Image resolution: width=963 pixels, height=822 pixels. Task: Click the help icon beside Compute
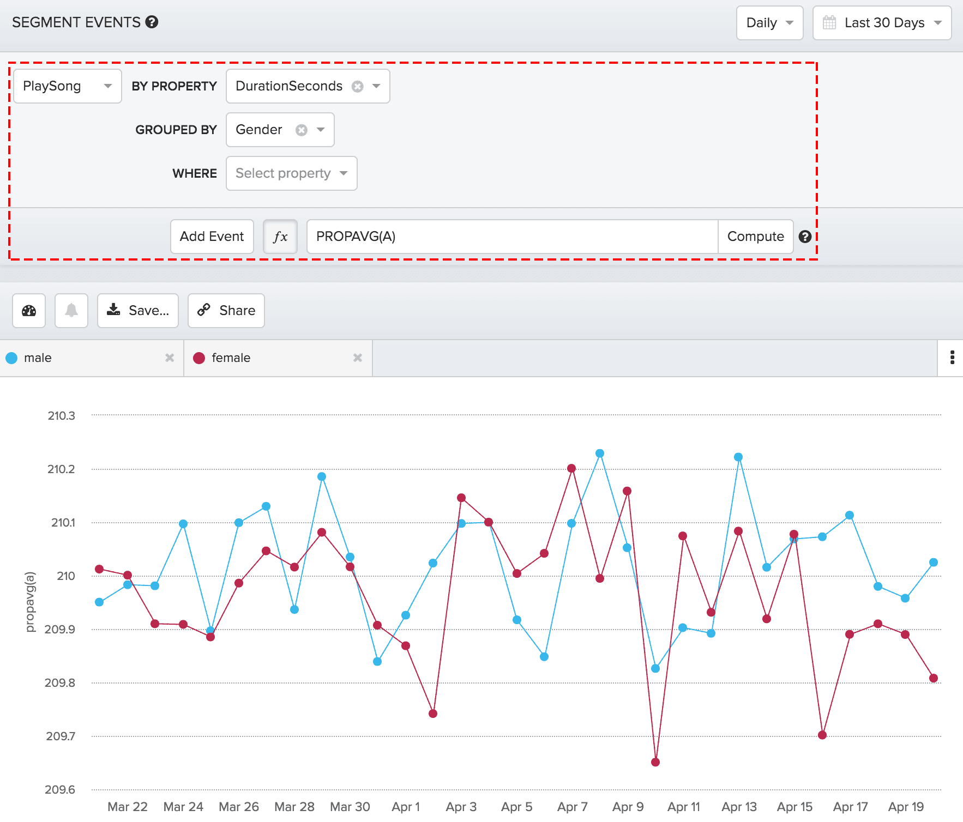click(x=805, y=237)
